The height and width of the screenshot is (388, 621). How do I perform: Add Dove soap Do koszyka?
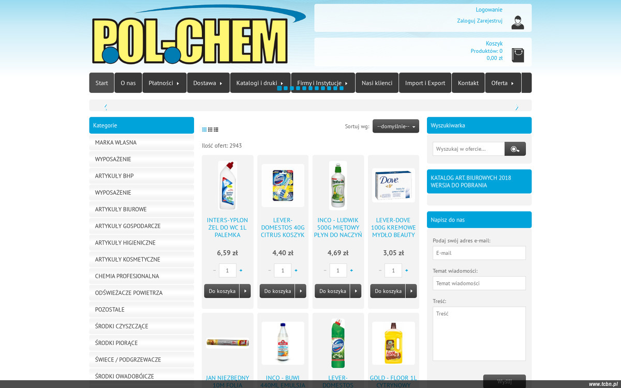coord(388,291)
